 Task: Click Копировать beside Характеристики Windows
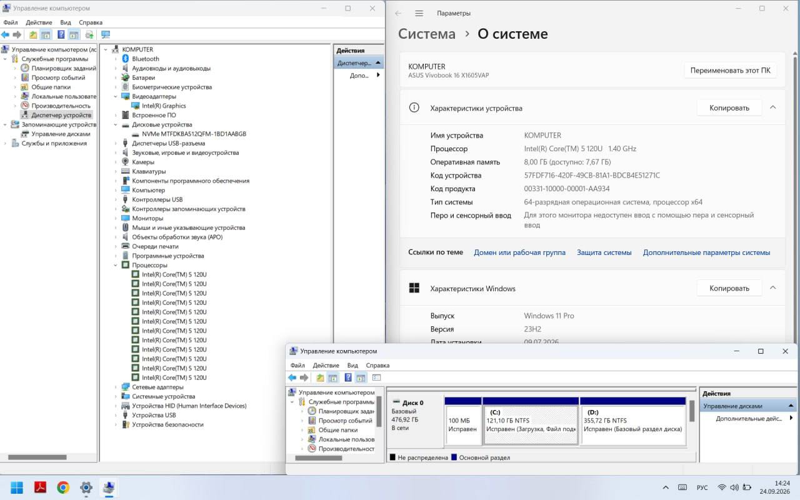tap(729, 288)
